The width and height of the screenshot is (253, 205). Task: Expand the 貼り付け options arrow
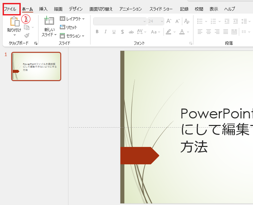tap(14, 35)
